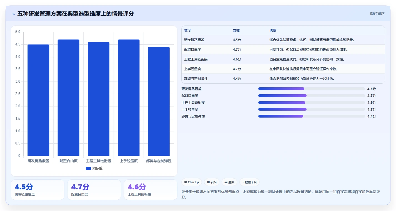Click the 4.4分 cell in the table
The image size is (396, 211).
pyautogui.click(x=237, y=79)
